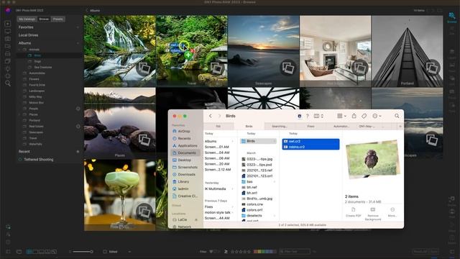This screenshot has height=259, width=460.
Task: Open Finder group-by dropdown
Action: click(342, 116)
